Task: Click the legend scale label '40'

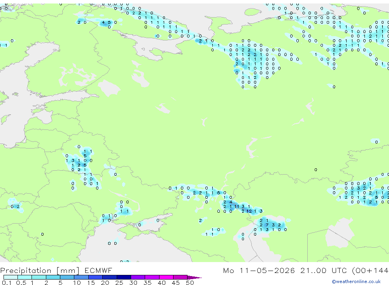Action: pyautogui.click(x=161, y=283)
